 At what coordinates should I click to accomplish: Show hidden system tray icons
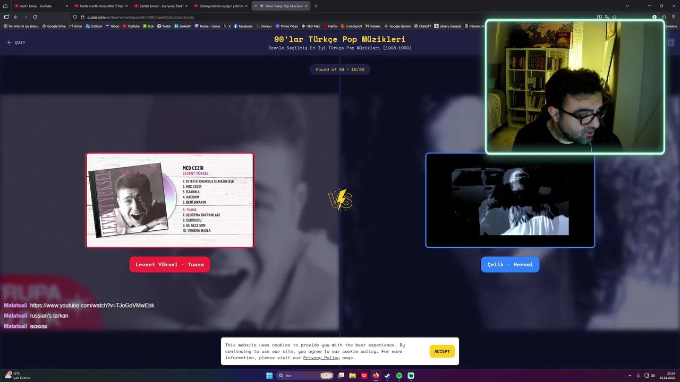pos(630,376)
